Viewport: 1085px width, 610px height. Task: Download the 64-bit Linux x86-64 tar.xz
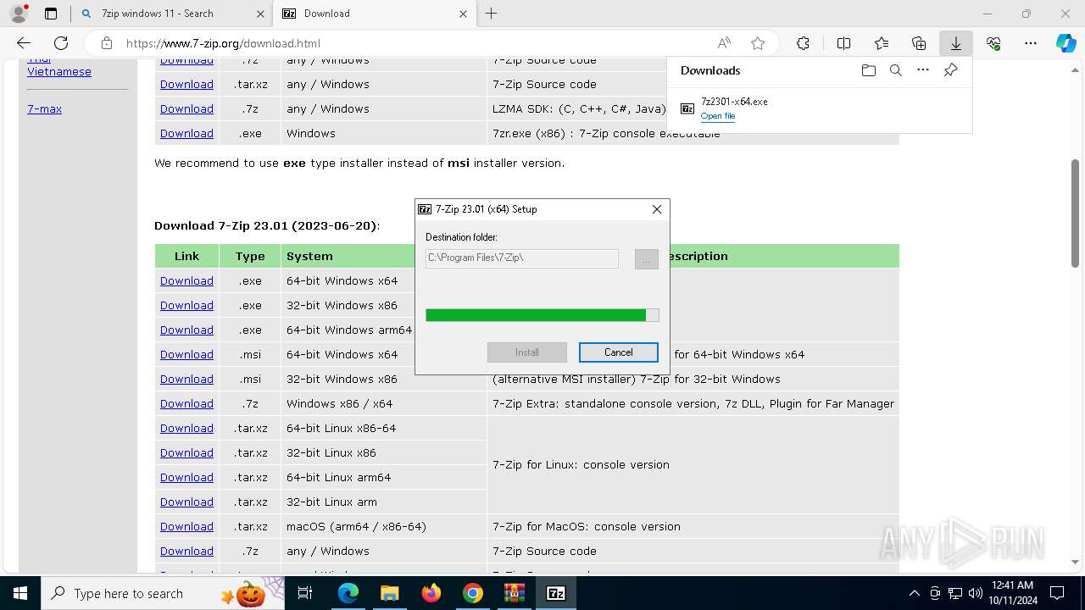pyautogui.click(x=186, y=428)
